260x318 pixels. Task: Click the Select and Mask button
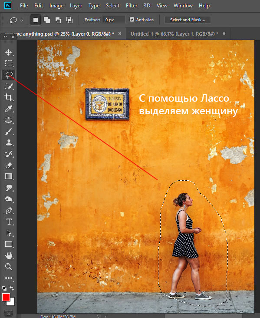click(x=188, y=20)
